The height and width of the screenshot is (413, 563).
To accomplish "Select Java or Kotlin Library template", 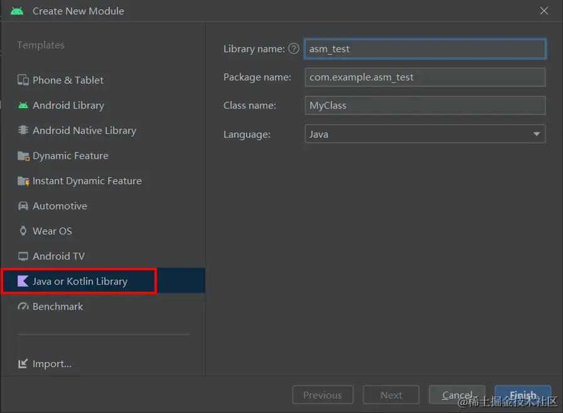I will (x=104, y=280).
